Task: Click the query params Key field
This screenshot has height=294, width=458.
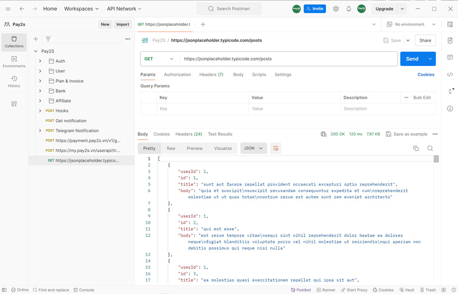Action: pyautogui.click(x=202, y=109)
